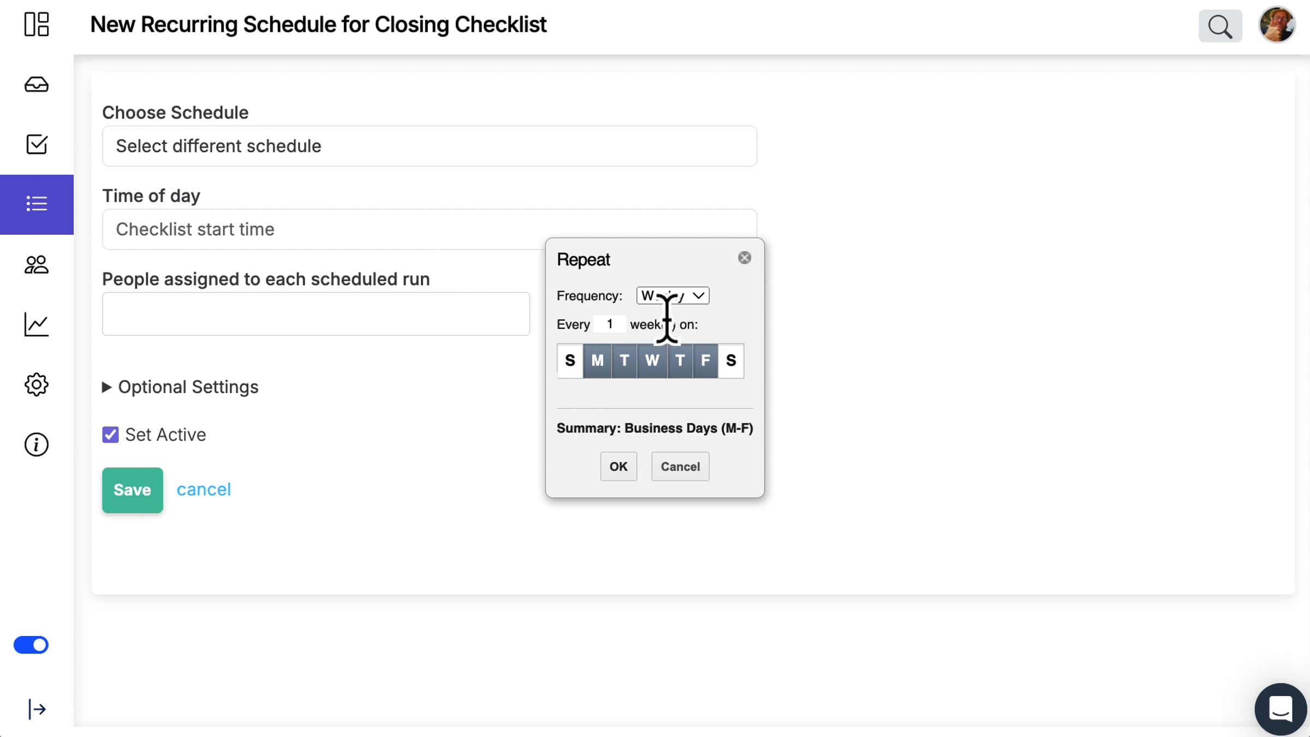Click the green Save button
Viewport: 1310px width, 737px height.
point(132,490)
